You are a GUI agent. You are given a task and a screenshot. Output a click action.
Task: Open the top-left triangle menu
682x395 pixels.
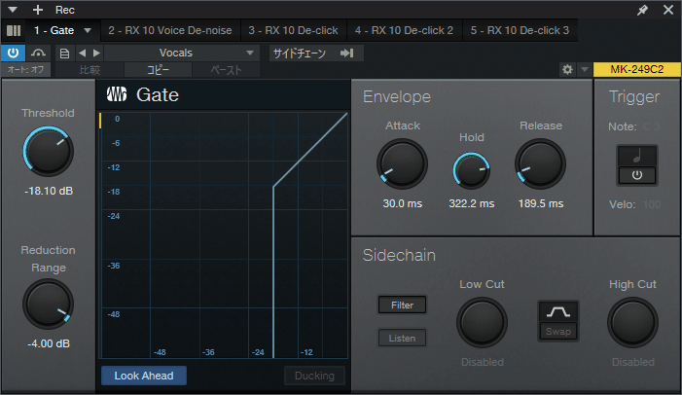(x=13, y=10)
